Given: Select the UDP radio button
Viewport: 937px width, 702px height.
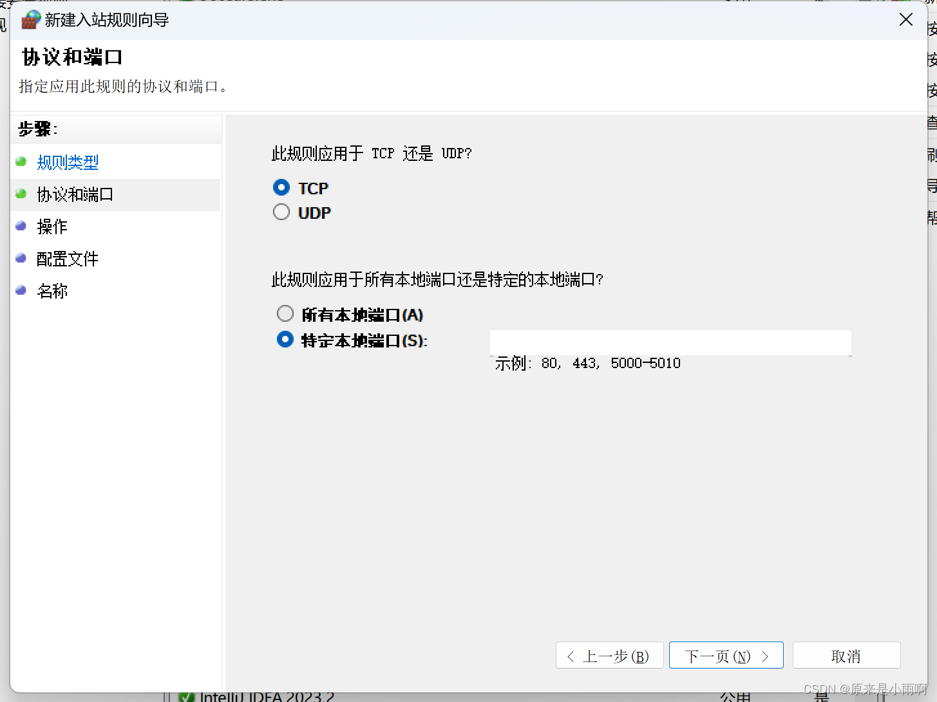Looking at the screenshot, I should (x=281, y=212).
